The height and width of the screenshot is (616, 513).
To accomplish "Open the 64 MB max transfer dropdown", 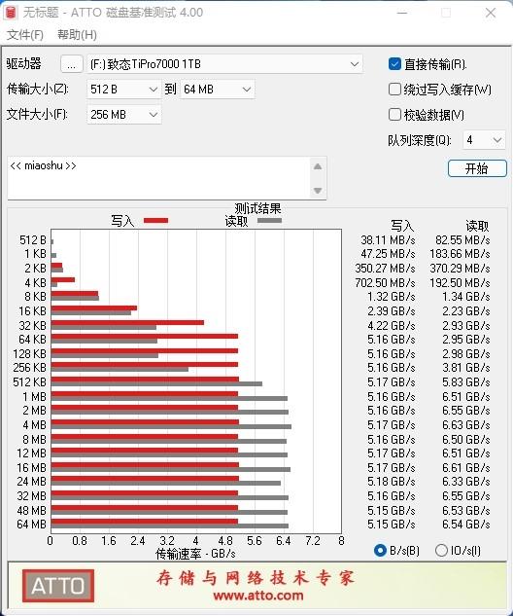I will [218, 90].
